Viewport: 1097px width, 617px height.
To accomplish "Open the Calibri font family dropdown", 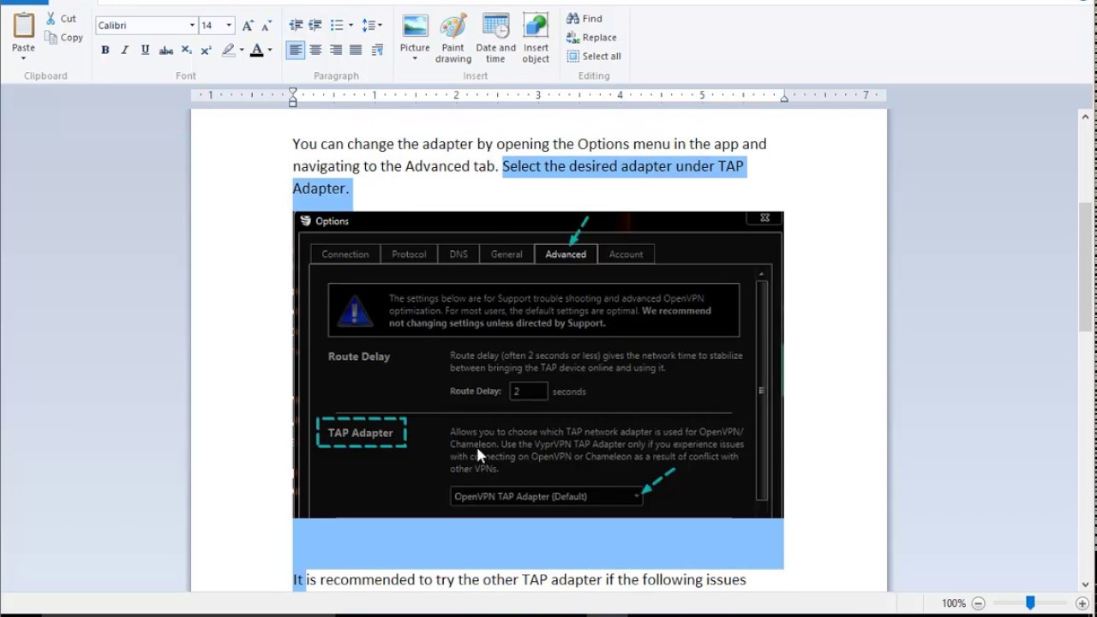I will tap(192, 26).
